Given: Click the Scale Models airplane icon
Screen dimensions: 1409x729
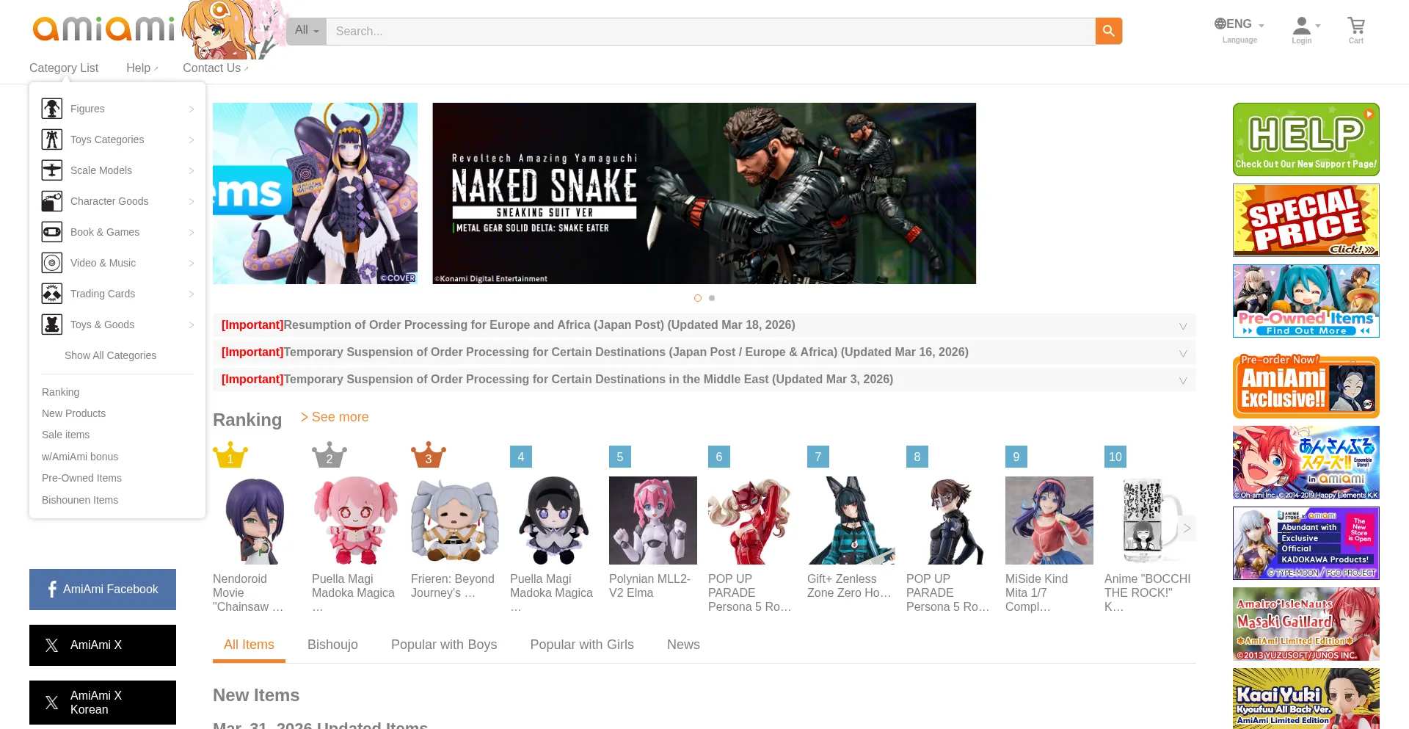Looking at the screenshot, I should [52, 170].
